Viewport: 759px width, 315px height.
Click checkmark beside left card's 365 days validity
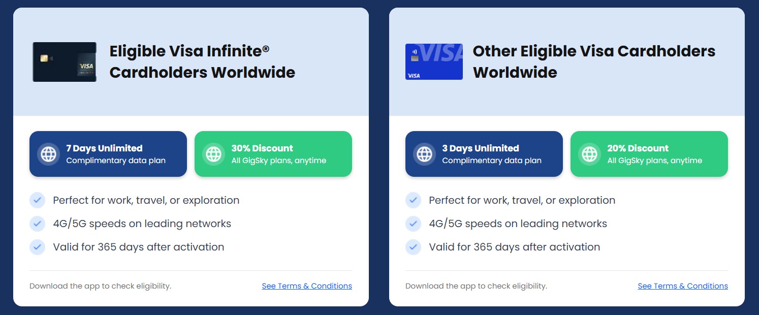(x=38, y=247)
